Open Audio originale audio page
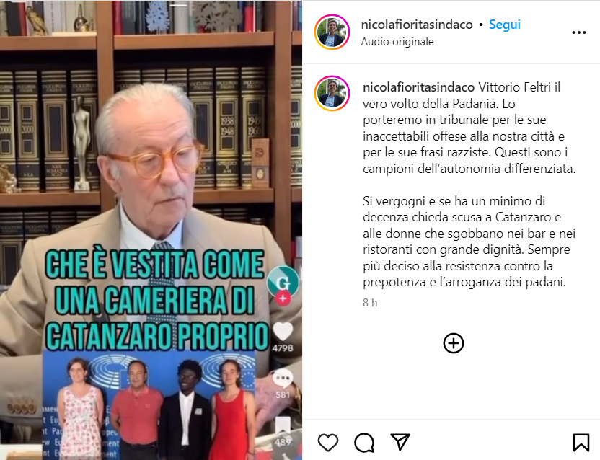600x460 pixels. tap(397, 42)
